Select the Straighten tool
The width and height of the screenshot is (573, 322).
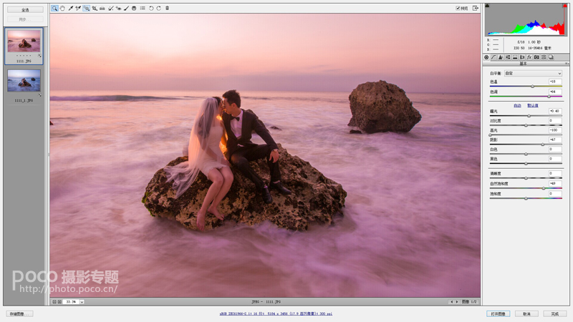click(x=102, y=8)
